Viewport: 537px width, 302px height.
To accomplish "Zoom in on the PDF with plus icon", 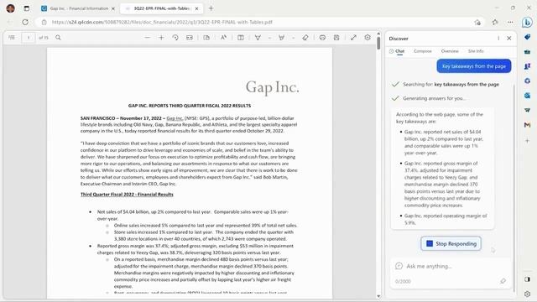I will 161,38.
